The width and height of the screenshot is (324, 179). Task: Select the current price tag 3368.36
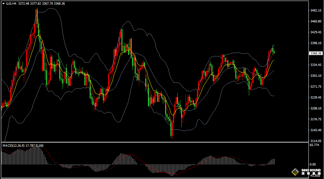316,53
